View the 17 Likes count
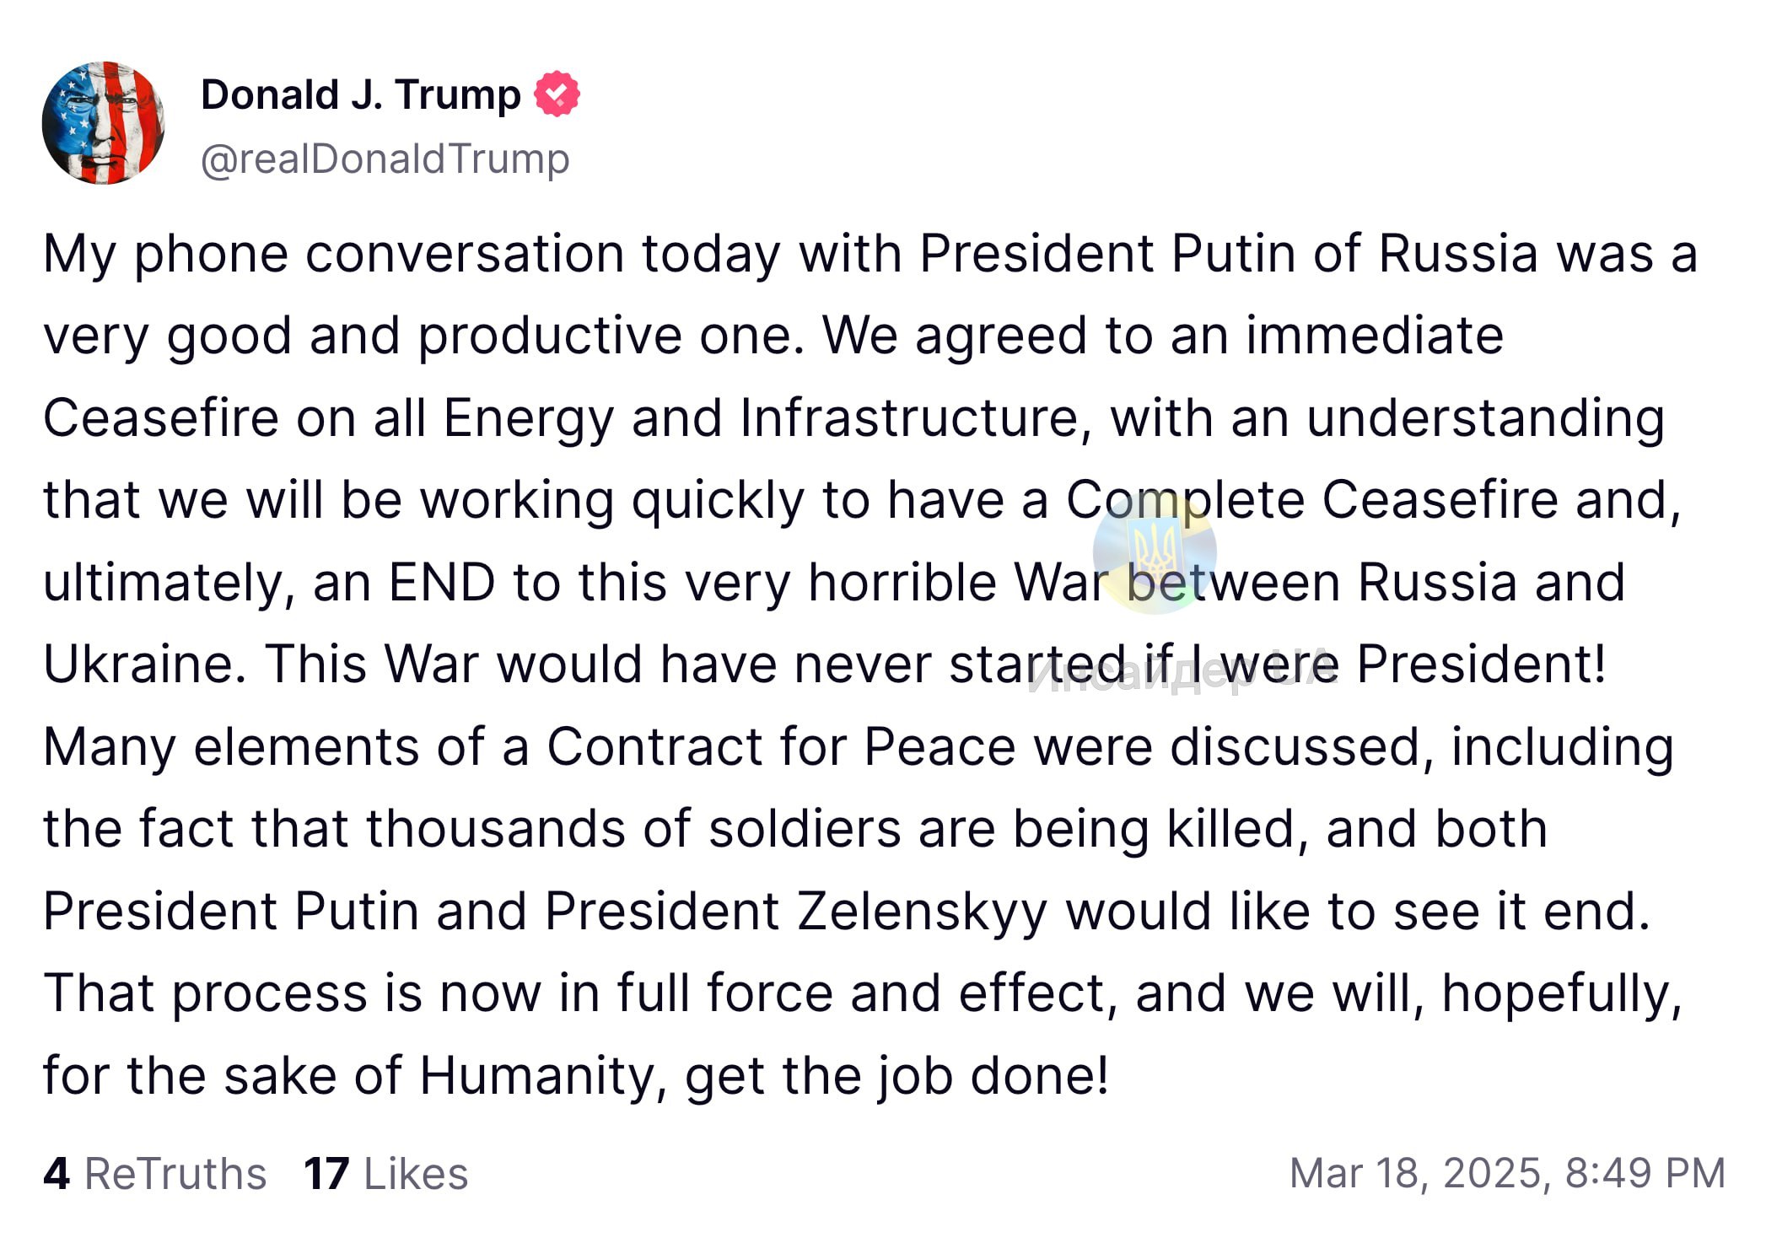The image size is (1766, 1243). click(x=385, y=1173)
